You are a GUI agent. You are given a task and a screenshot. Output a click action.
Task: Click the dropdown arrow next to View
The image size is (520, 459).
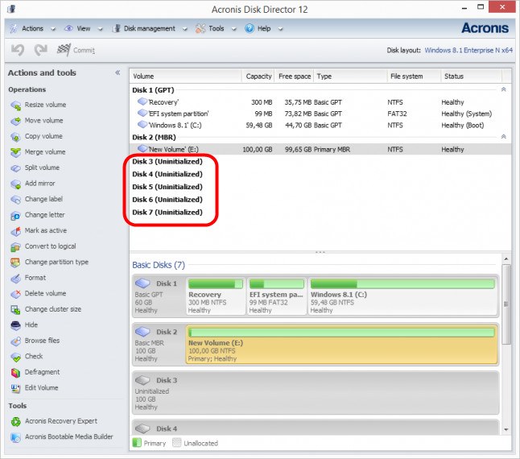pyautogui.click(x=100, y=29)
